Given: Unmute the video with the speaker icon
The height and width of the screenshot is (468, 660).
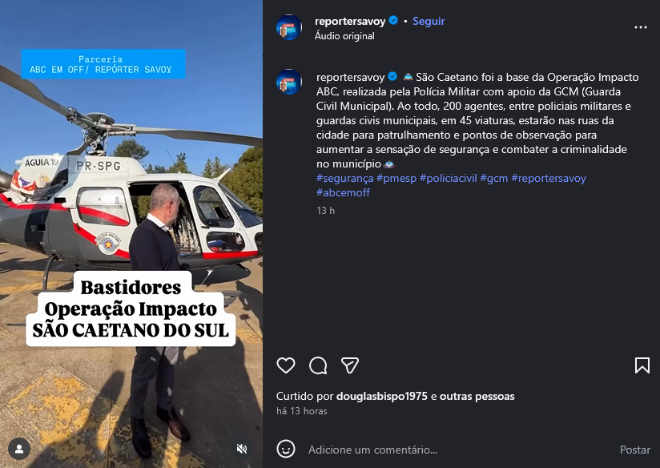Looking at the screenshot, I should click(242, 449).
